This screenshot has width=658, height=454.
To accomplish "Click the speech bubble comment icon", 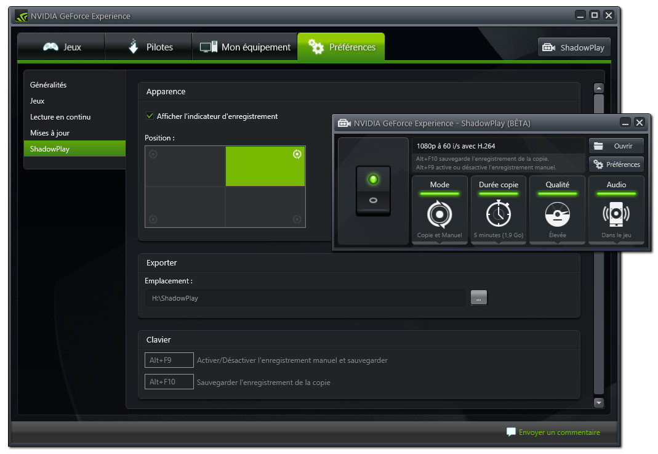I will coord(511,432).
